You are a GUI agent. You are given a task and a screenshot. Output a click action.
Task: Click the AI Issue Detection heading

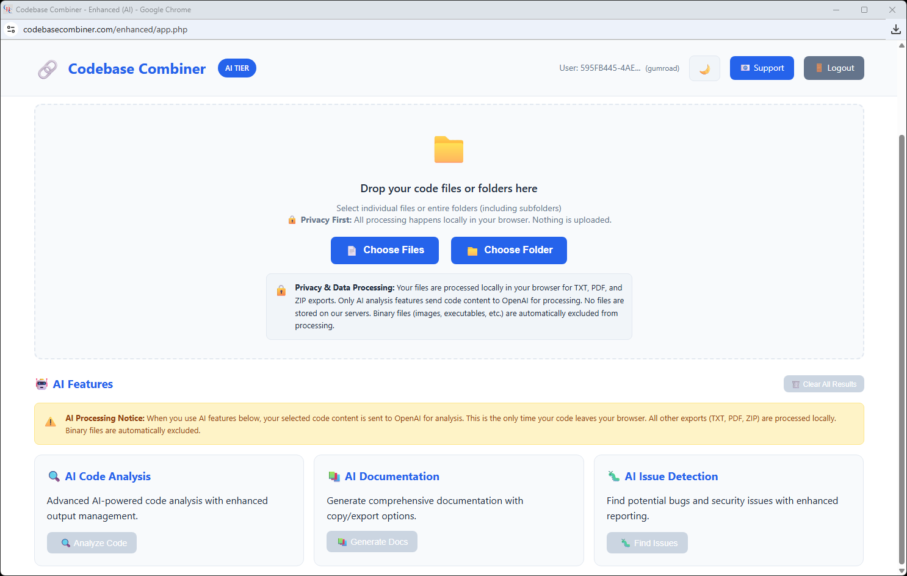click(671, 477)
